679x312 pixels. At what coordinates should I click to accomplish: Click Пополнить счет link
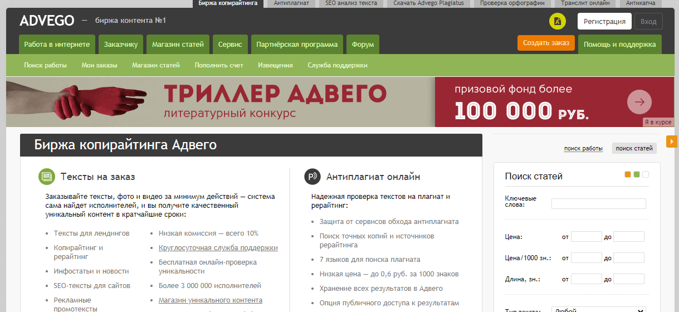[x=219, y=65]
